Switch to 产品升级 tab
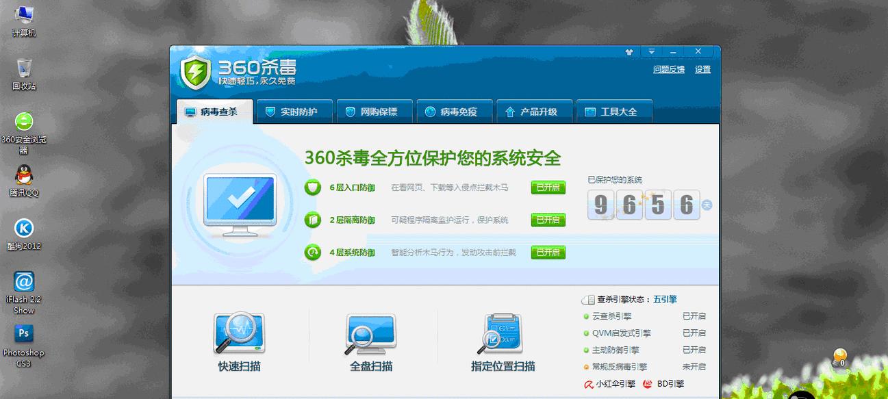This screenshot has width=888, height=399. (535, 112)
